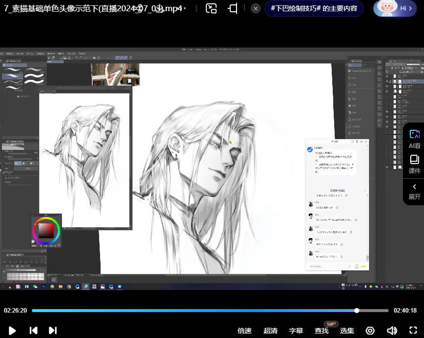Expand the 展开 side toolbar
Image resolution: width=424 pixels, height=338 pixels.
pyautogui.click(x=415, y=191)
